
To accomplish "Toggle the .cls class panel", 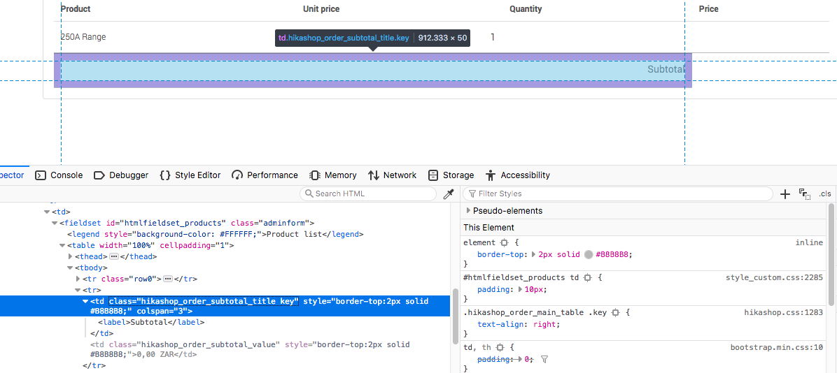I will [825, 193].
